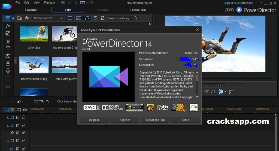Click the APP button

click(229, 10)
